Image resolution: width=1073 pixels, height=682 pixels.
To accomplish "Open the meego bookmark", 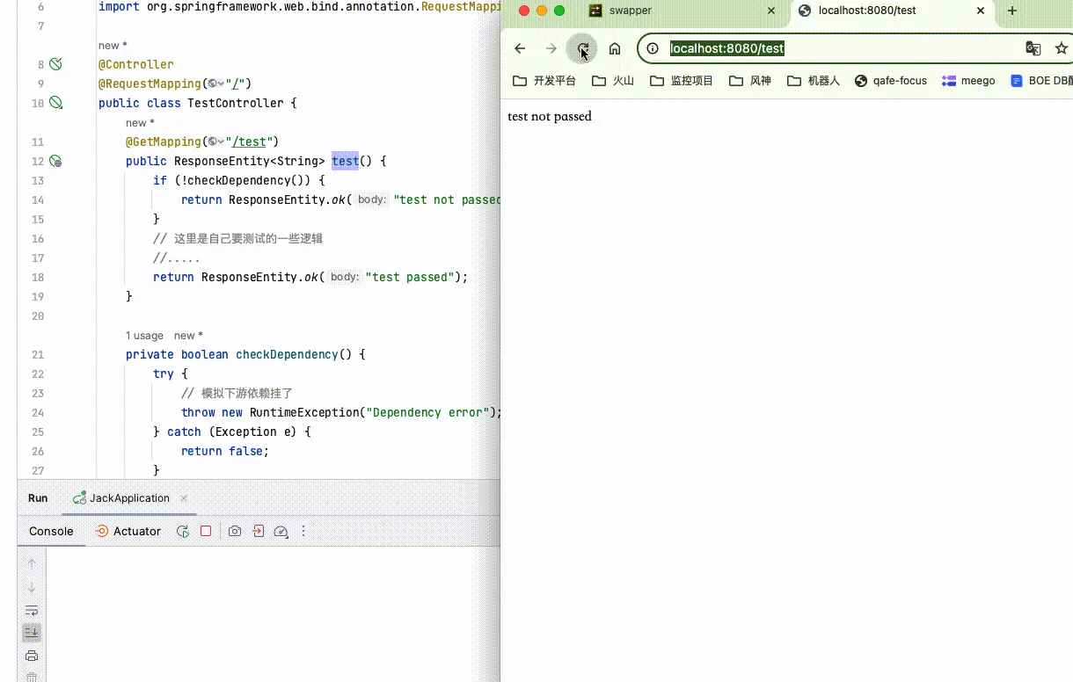I will (968, 81).
